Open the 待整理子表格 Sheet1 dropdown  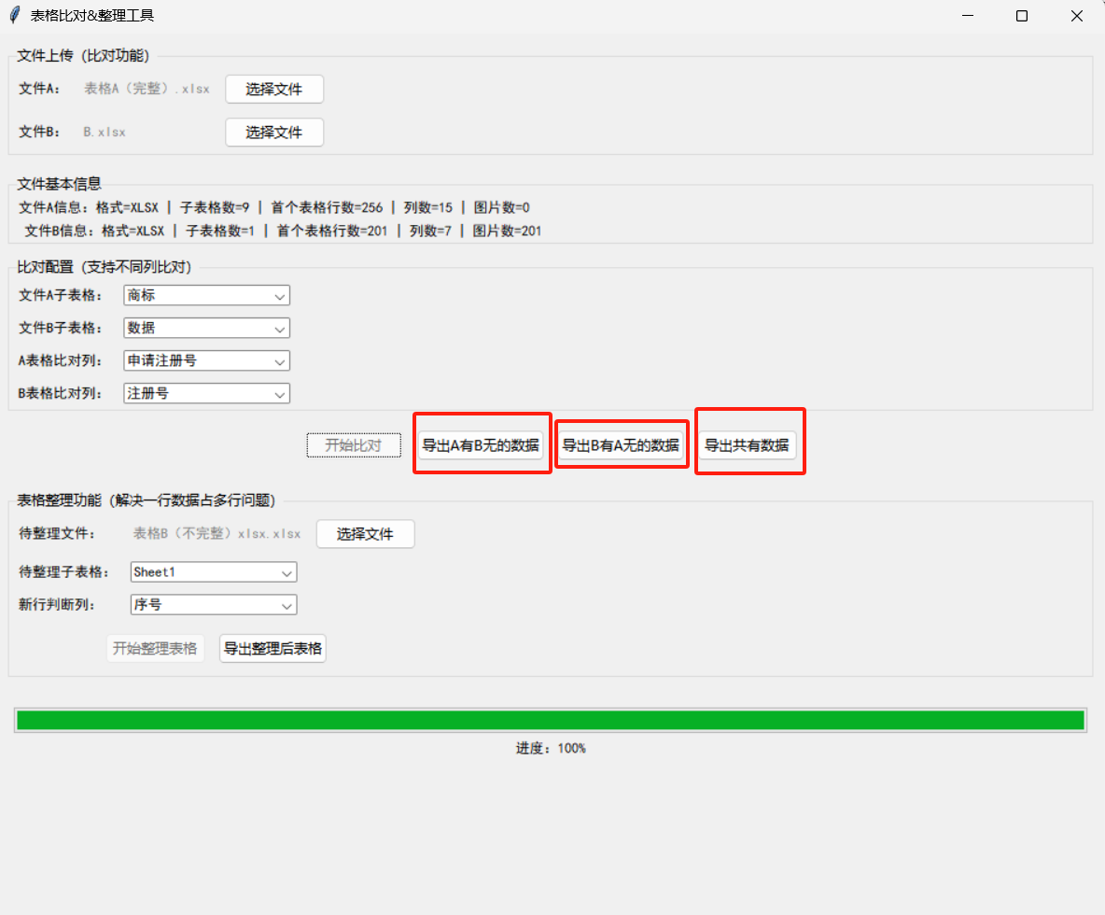[x=214, y=571]
